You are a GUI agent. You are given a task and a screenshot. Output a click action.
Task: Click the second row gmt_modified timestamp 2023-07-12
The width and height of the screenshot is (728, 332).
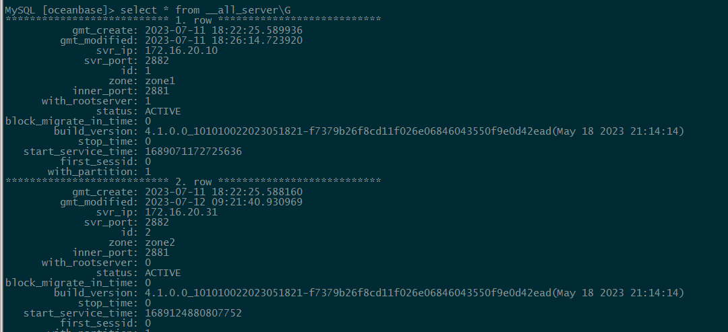(224, 202)
